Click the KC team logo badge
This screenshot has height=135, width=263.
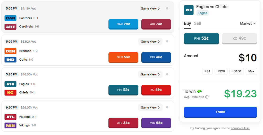10,93
